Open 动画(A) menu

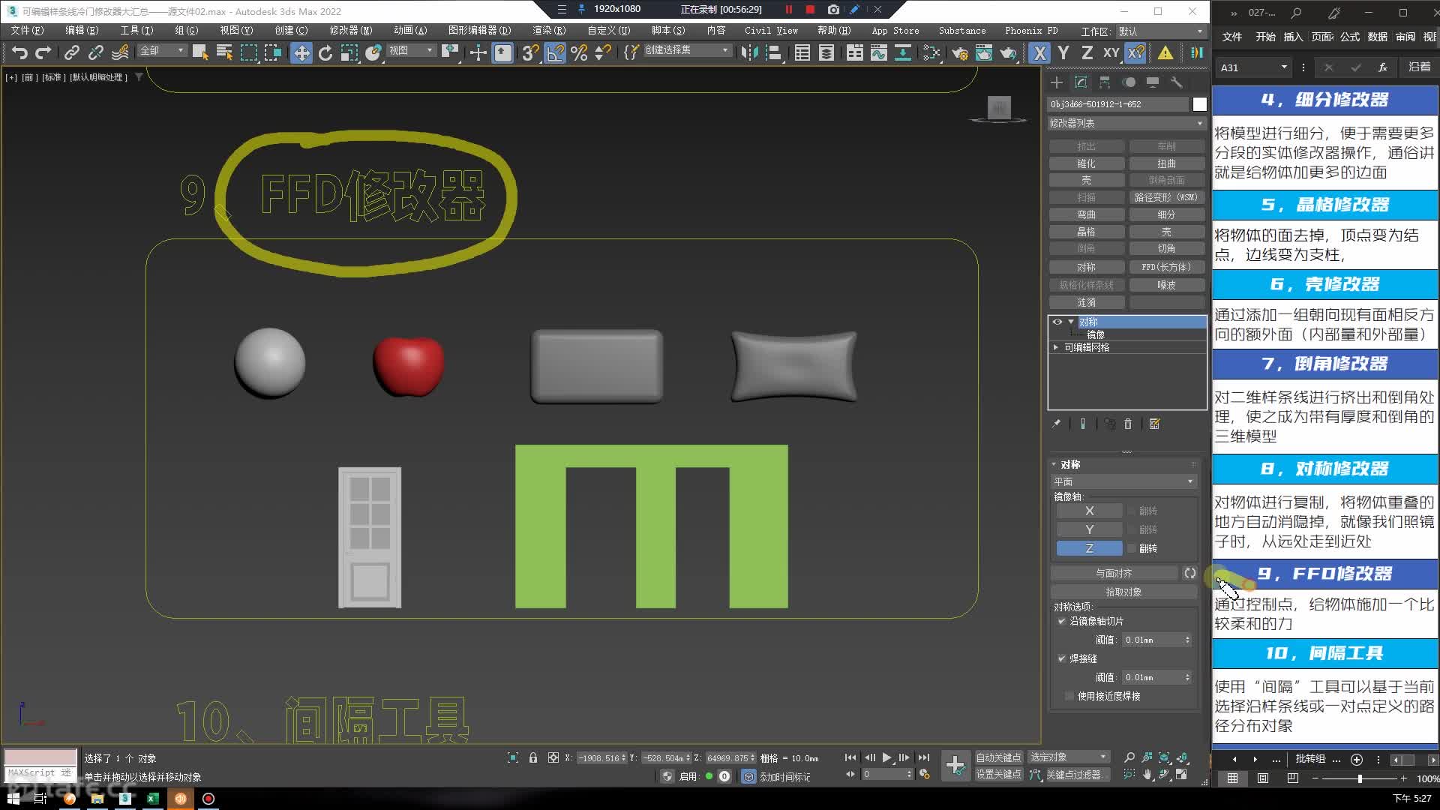[410, 31]
